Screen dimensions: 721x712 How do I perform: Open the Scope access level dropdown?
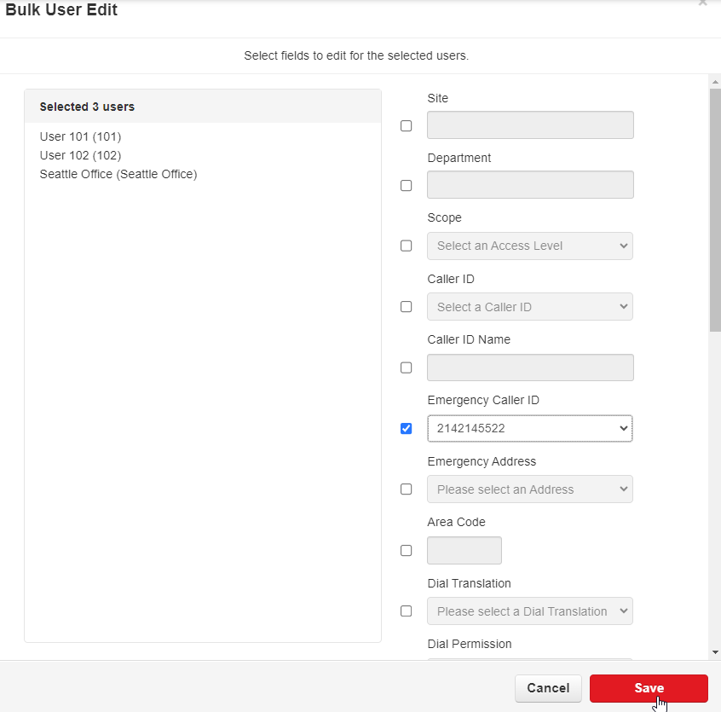(529, 246)
